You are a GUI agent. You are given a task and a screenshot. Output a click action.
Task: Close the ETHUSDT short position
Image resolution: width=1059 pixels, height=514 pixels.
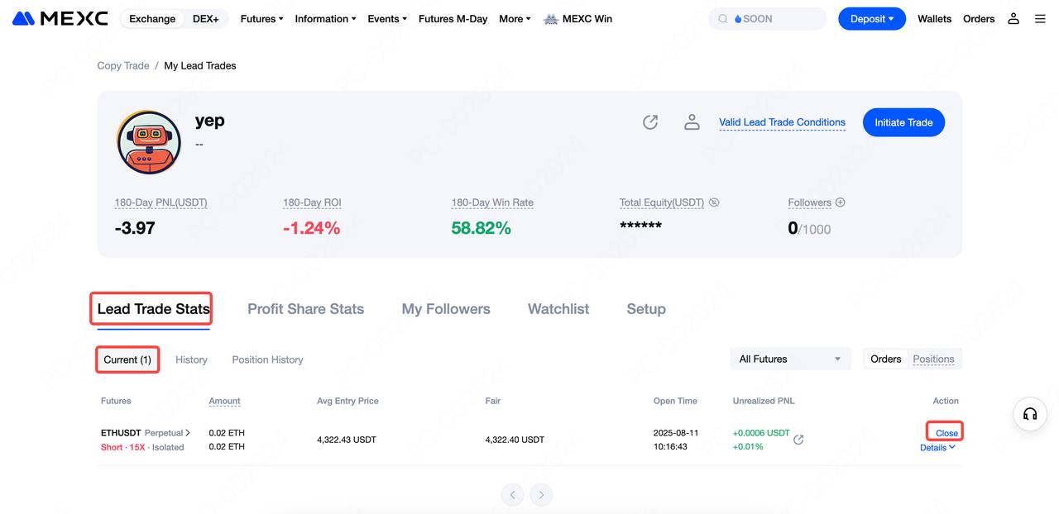pos(946,433)
